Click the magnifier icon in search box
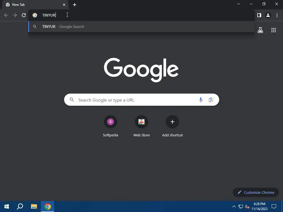Viewport: 283px width, 212px height. [x=72, y=100]
